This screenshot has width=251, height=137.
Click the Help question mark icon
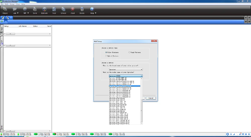click(92, 9)
